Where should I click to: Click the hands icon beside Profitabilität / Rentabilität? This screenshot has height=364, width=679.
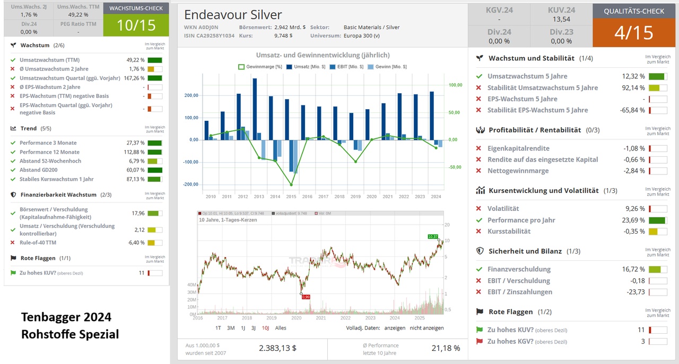pos(480,130)
